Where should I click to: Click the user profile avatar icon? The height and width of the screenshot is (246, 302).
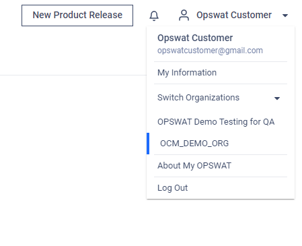(184, 16)
